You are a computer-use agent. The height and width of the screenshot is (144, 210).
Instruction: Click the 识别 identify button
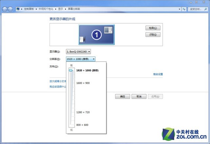point(153,35)
